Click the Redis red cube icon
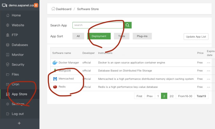 55,87
